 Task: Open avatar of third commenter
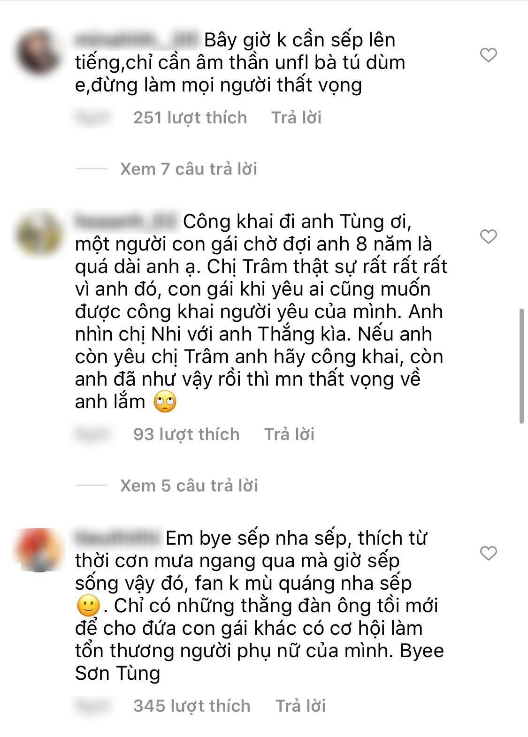point(38,550)
